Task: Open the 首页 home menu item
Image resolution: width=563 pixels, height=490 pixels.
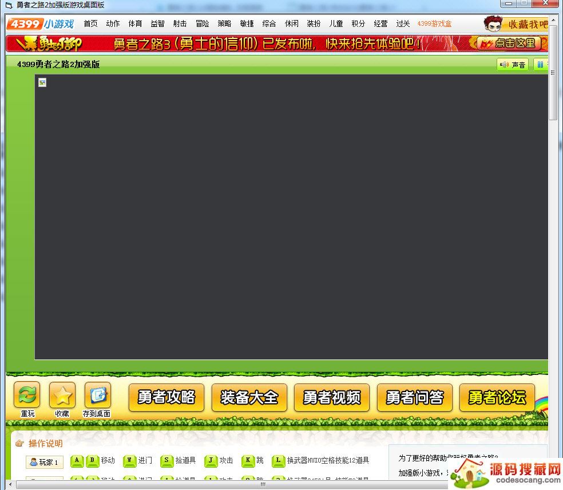Action: pos(90,24)
